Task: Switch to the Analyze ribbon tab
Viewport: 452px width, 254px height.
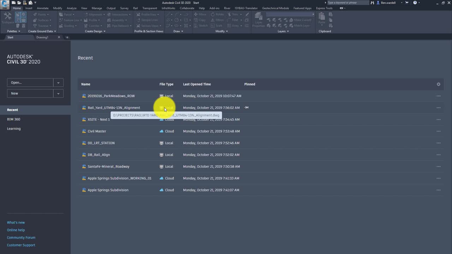Action: 72,8
